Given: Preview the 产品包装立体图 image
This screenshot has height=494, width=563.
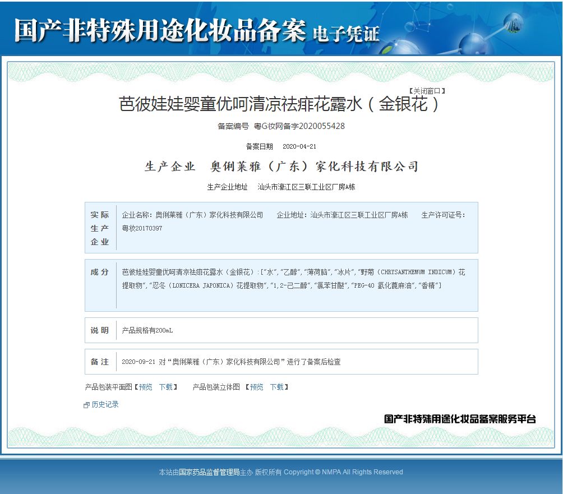Looking at the screenshot, I should coord(256,387).
